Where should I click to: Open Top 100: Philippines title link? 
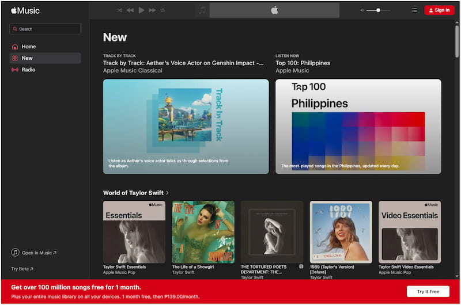(x=303, y=63)
